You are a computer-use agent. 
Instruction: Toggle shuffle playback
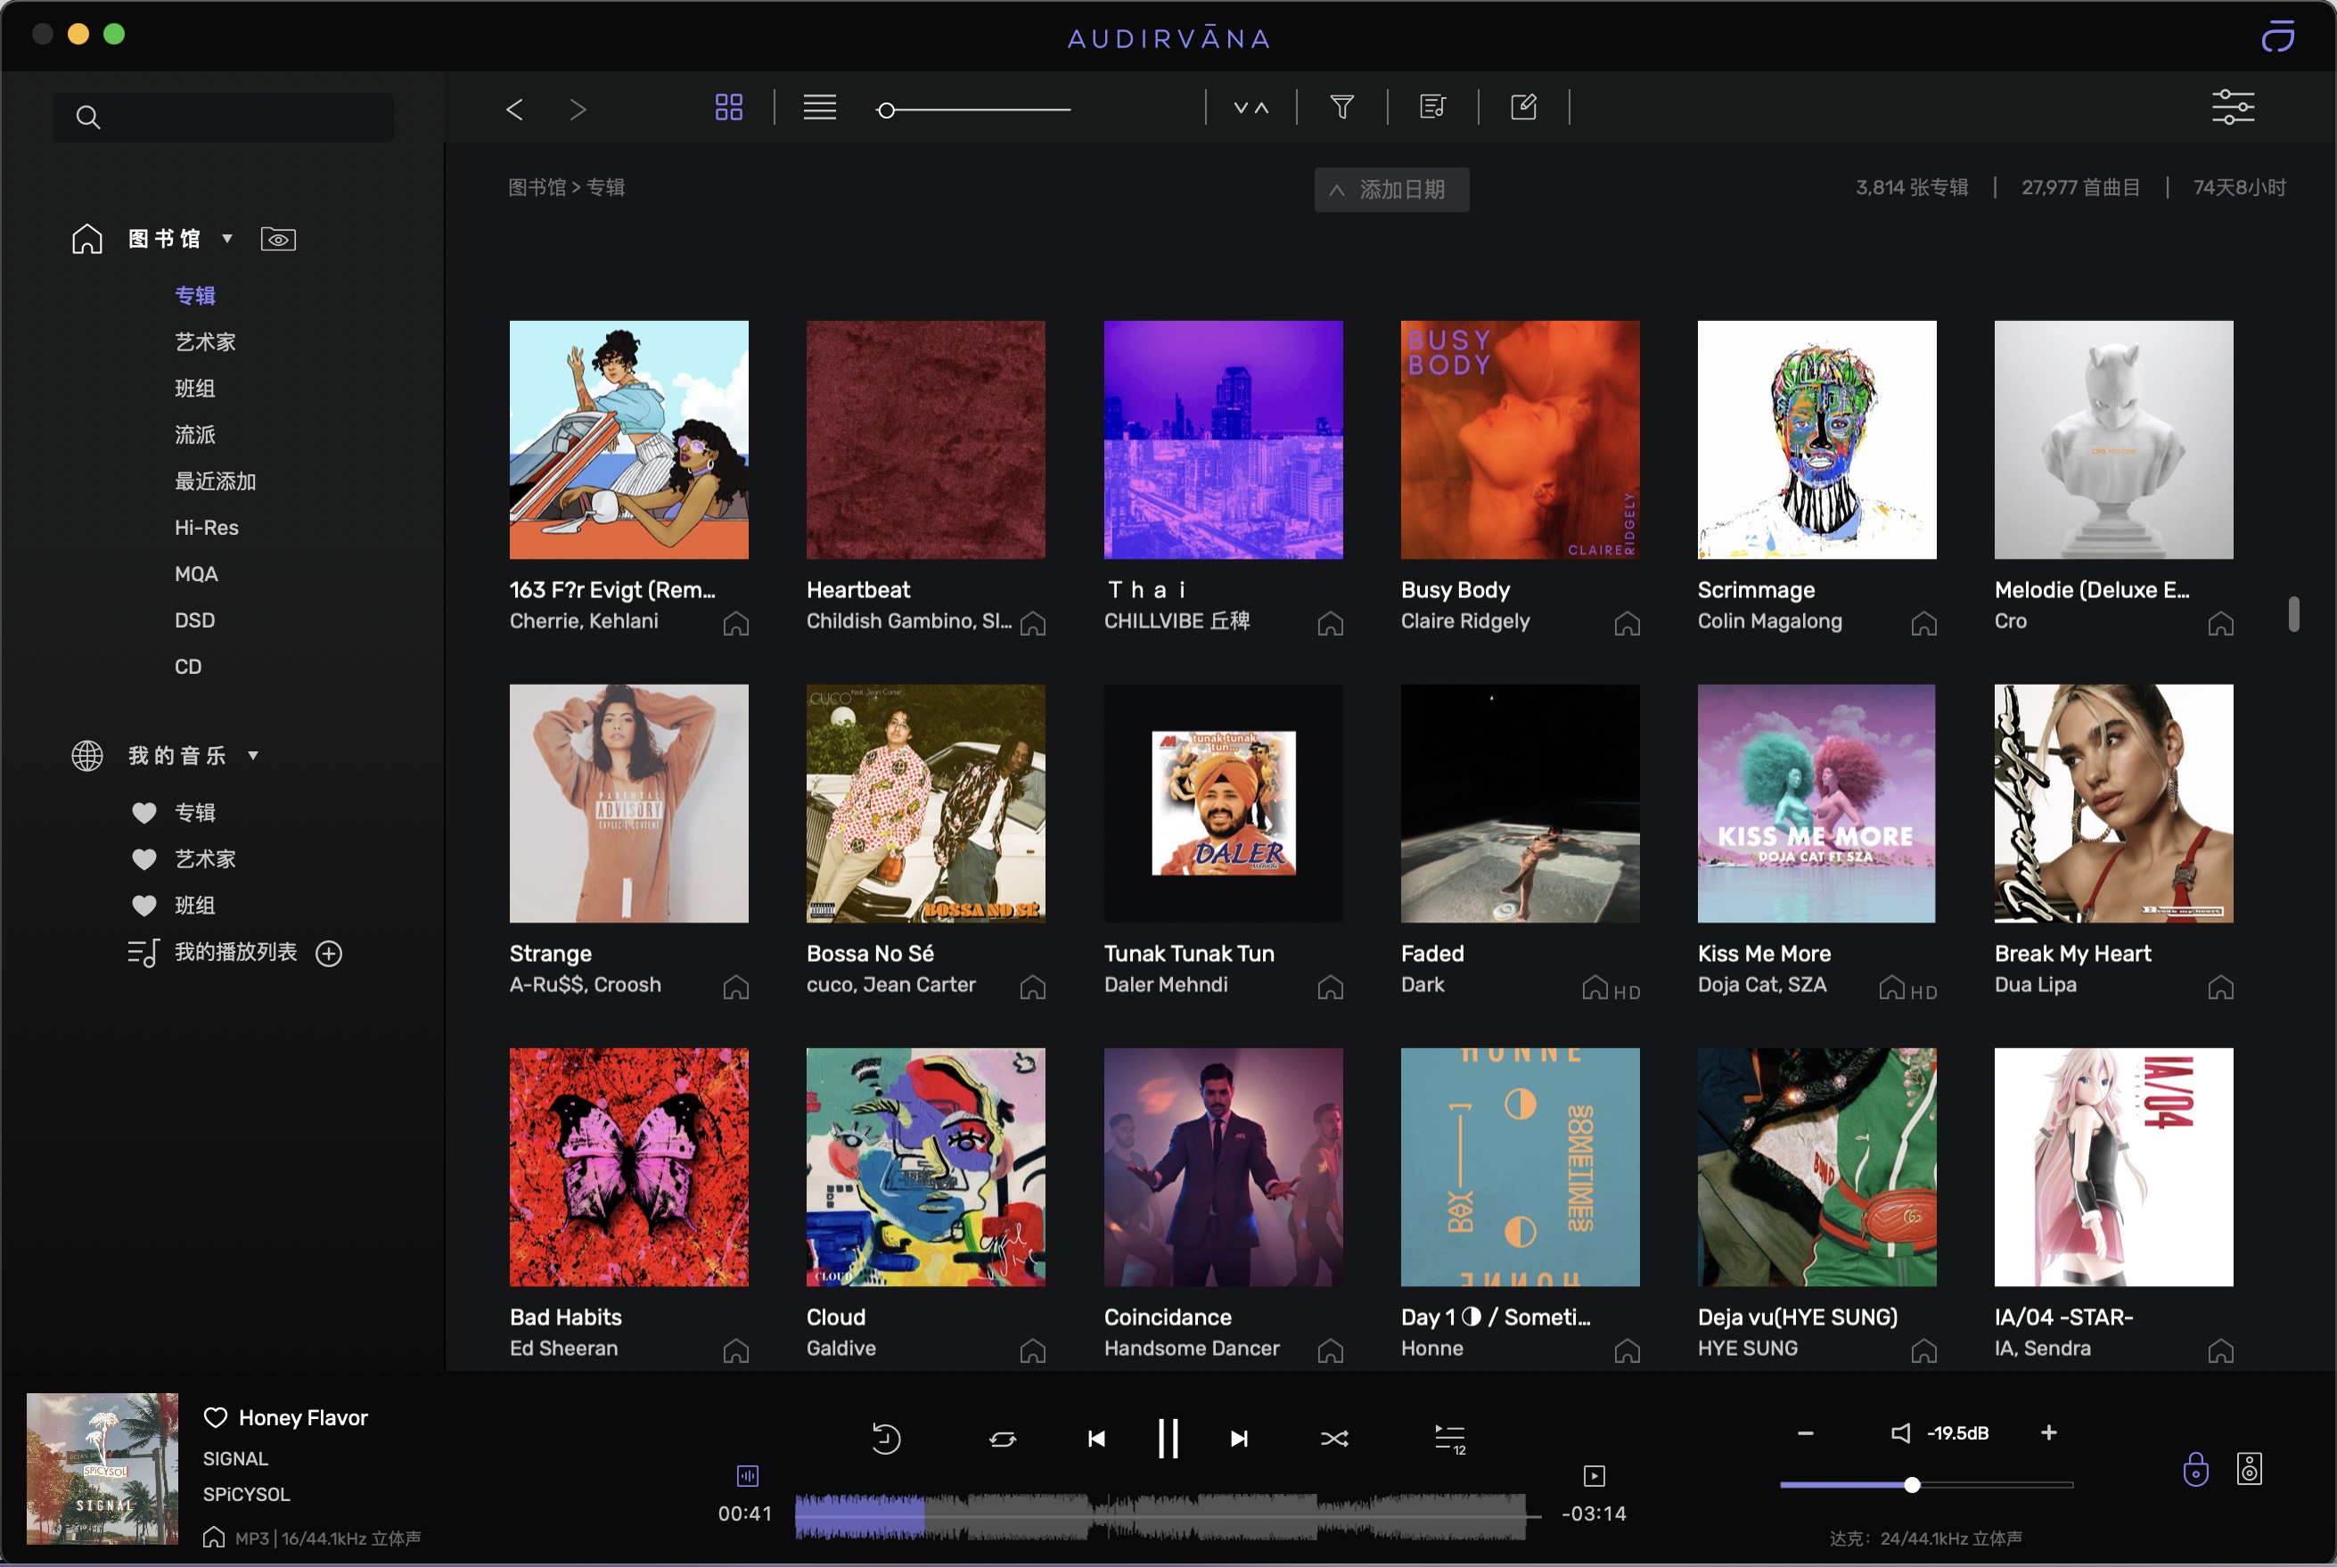tap(1334, 1439)
